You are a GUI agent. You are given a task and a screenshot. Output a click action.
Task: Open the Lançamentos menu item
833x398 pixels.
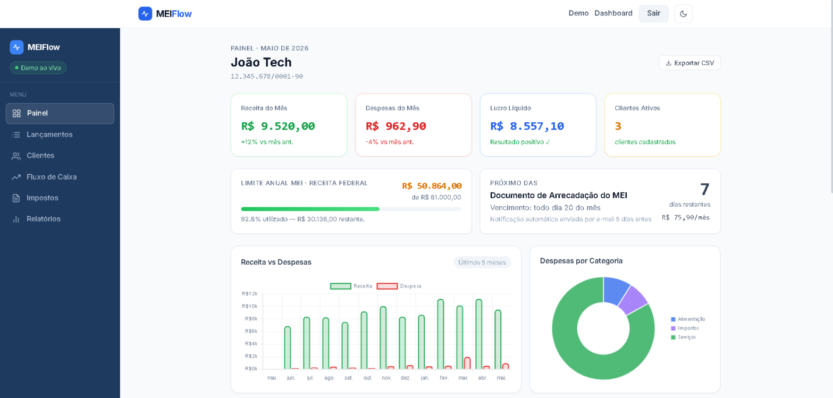point(60,135)
